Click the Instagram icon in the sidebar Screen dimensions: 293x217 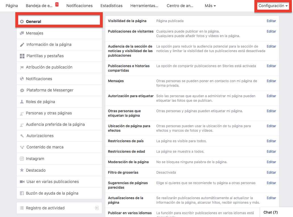[x=22, y=159]
